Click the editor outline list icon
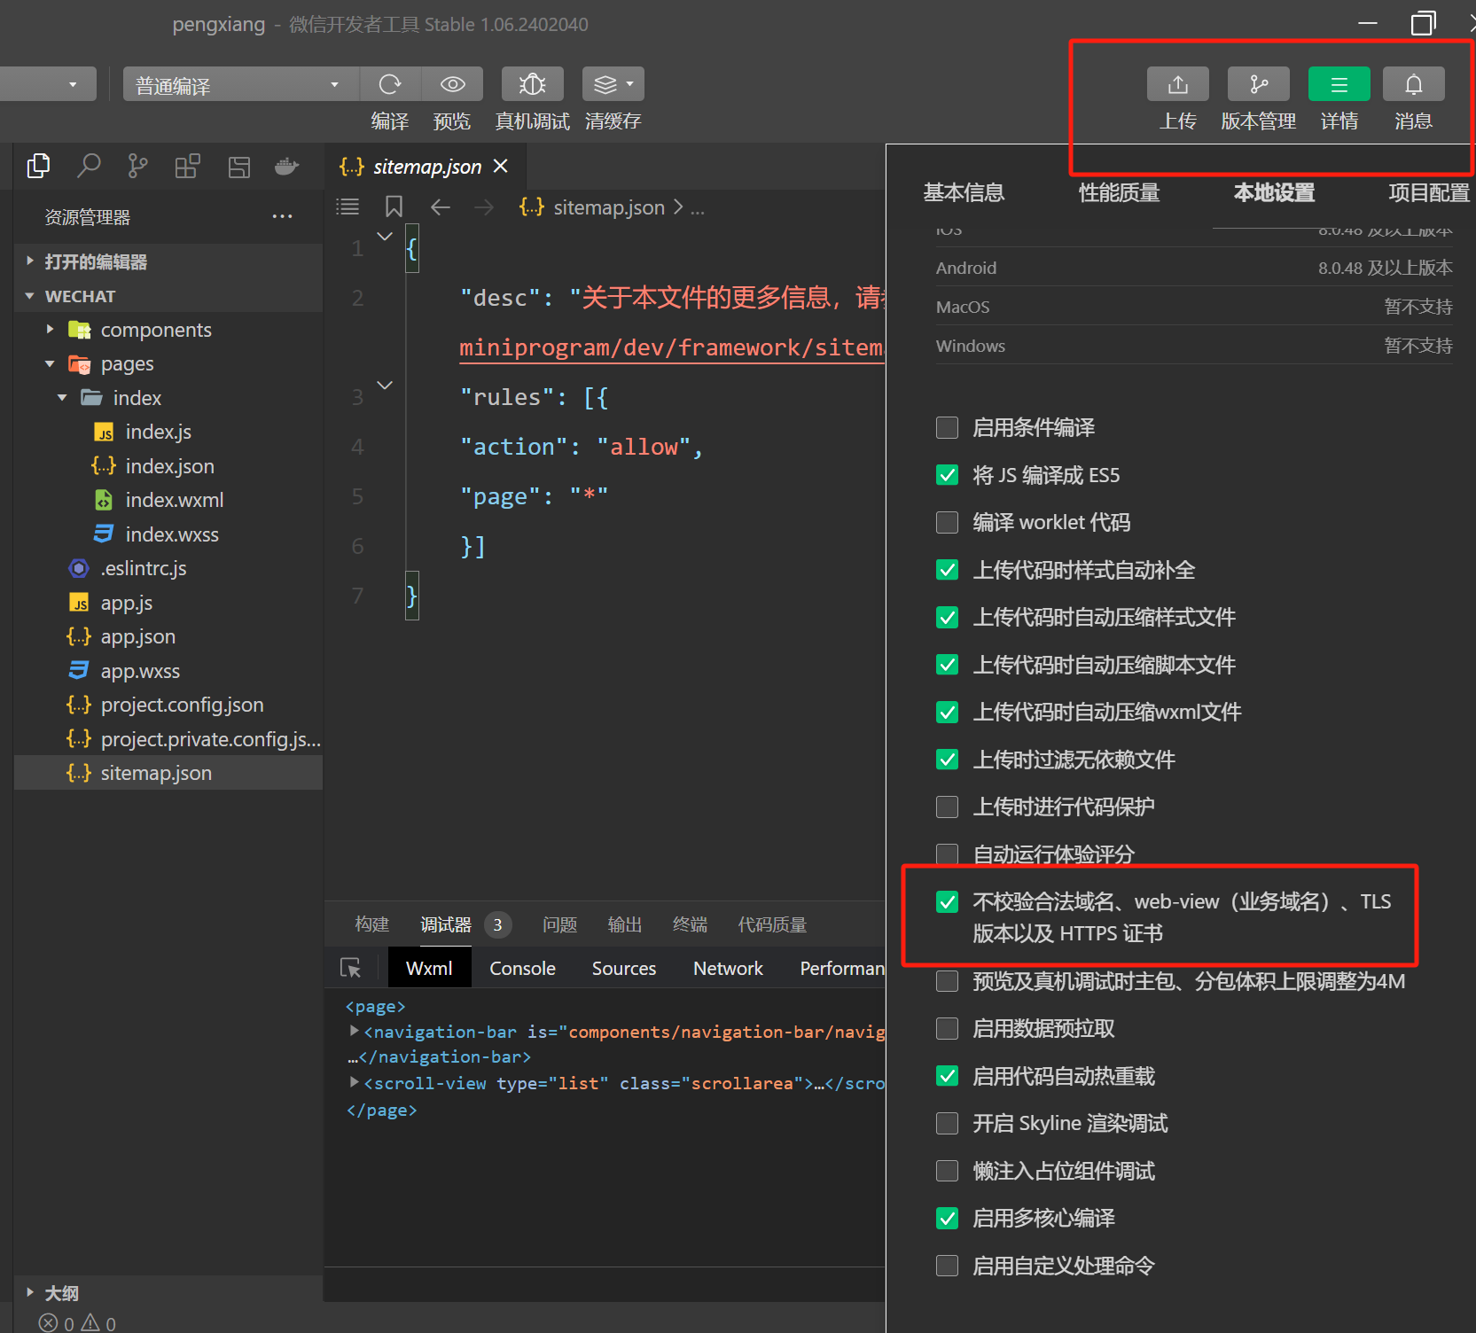This screenshot has width=1476, height=1333. pos(348,207)
